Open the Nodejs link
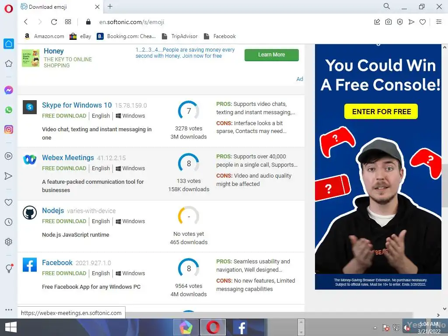448x336 pixels. coord(53,210)
